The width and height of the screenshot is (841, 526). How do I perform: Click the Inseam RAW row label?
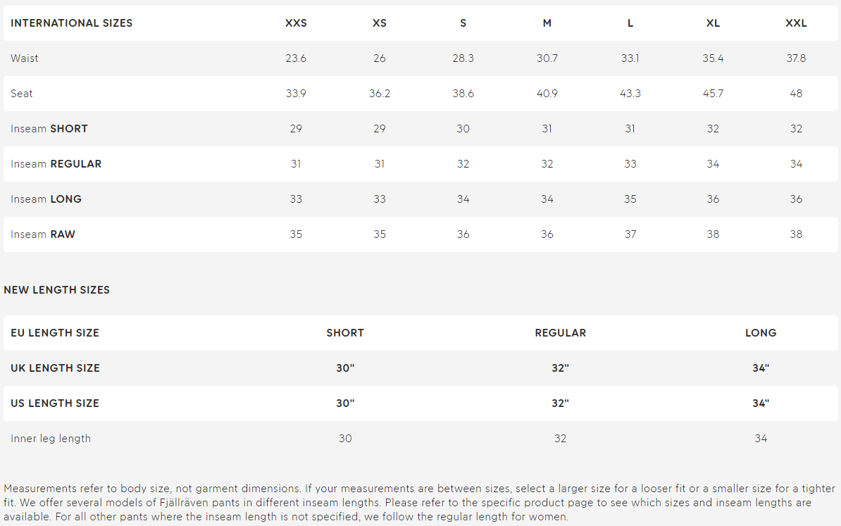pyautogui.click(x=43, y=234)
